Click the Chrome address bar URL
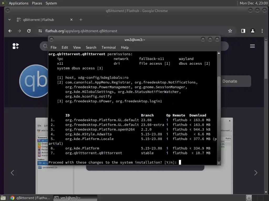The image size is (269, 201). tap(81, 31)
